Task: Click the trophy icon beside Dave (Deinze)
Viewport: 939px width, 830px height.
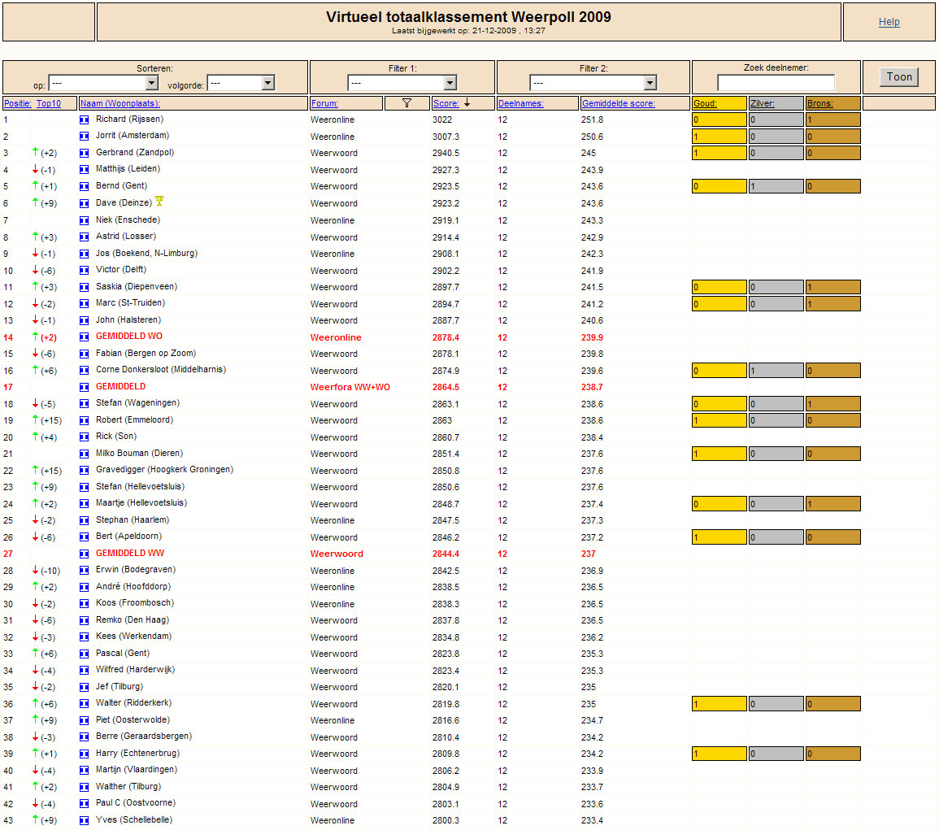Action: click(159, 202)
